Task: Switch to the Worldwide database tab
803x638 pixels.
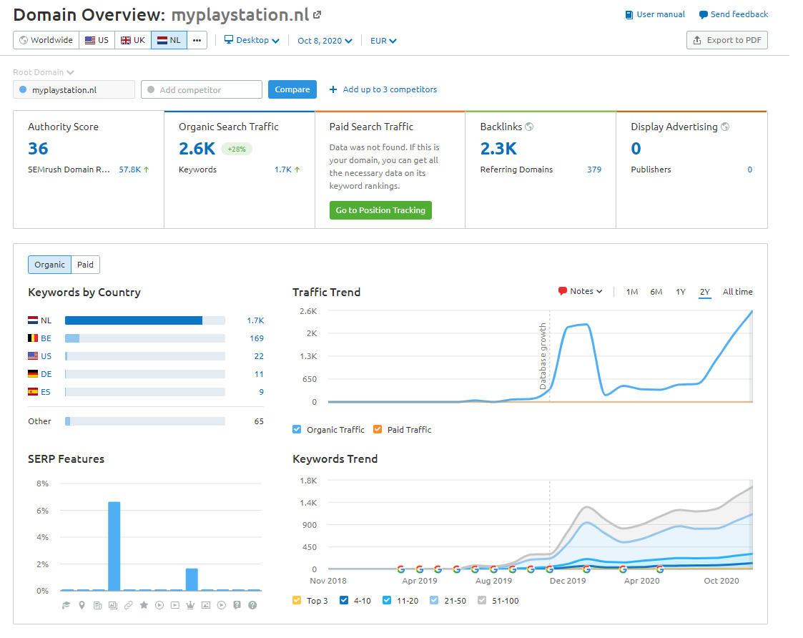Action: tap(46, 41)
